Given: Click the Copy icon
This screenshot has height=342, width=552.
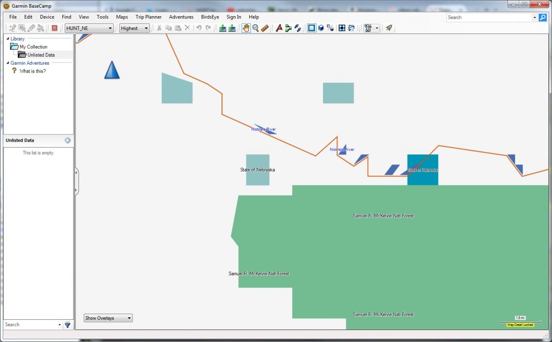Looking at the screenshot, I should (169, 28).
